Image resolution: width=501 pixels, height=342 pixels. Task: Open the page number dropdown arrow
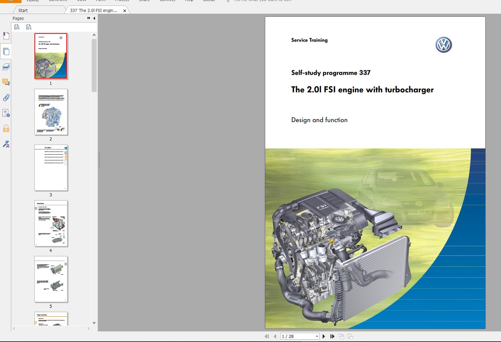click(x=317, y=337)
